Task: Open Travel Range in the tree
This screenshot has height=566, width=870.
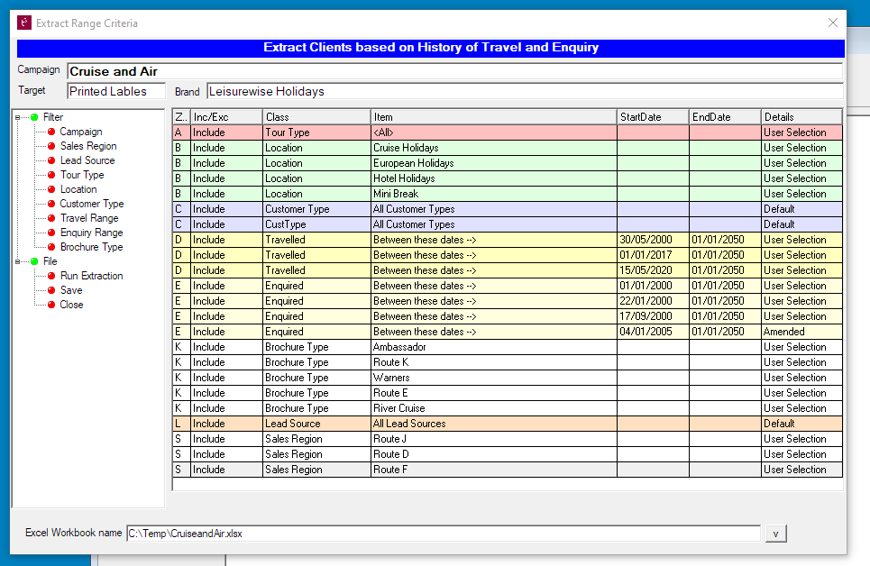Action: pyautogui.click(x=89, y=218)
